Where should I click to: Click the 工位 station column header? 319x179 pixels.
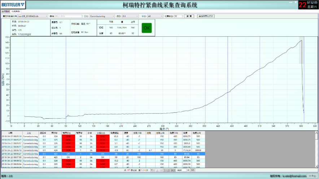coord(31,133)
